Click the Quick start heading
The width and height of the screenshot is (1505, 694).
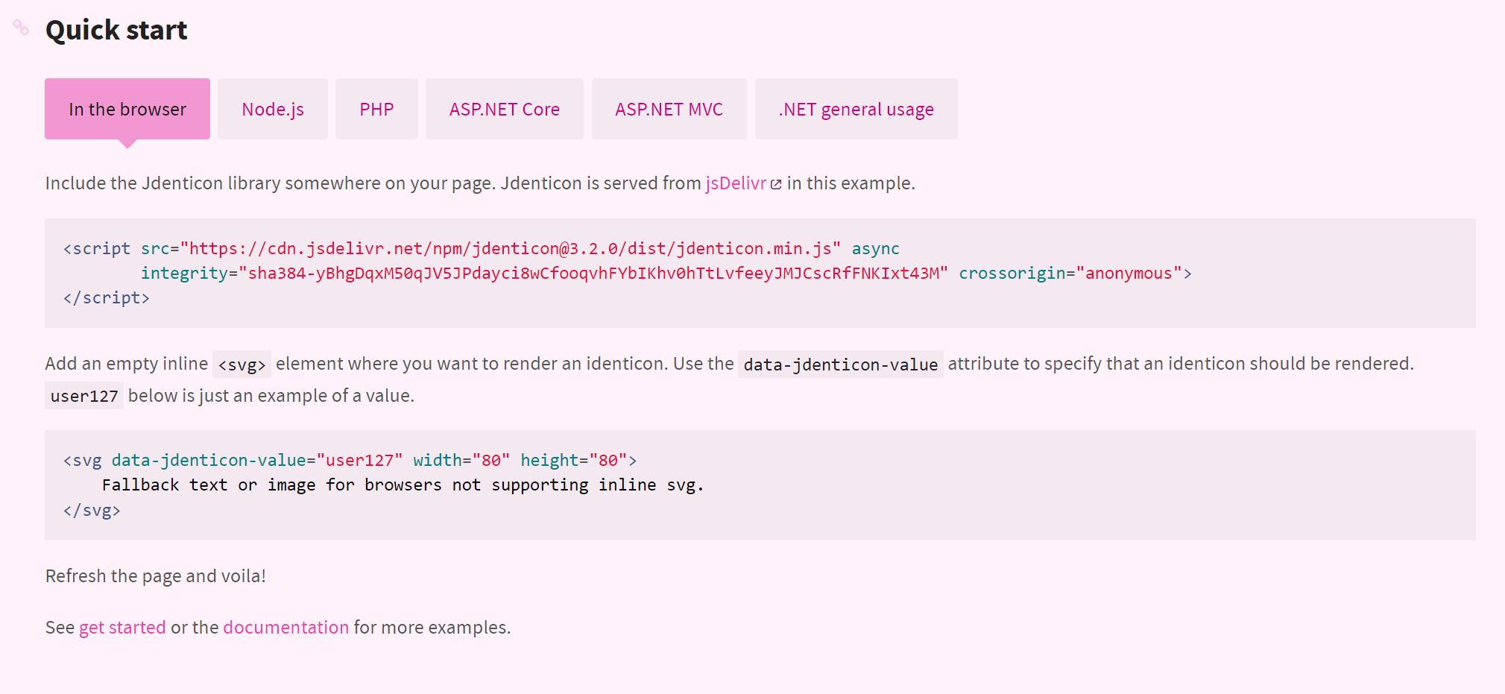click(x=116, y=30)
